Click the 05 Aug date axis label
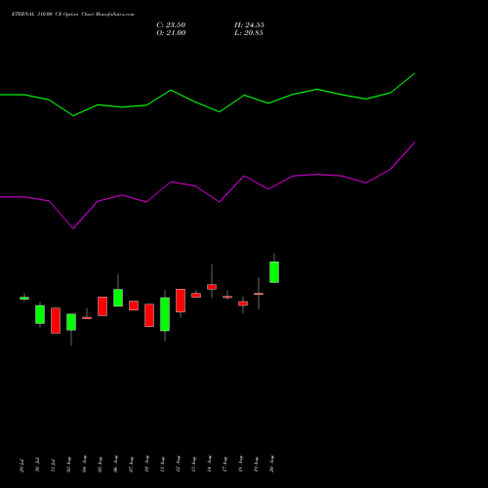 click(x=100, y=465)
